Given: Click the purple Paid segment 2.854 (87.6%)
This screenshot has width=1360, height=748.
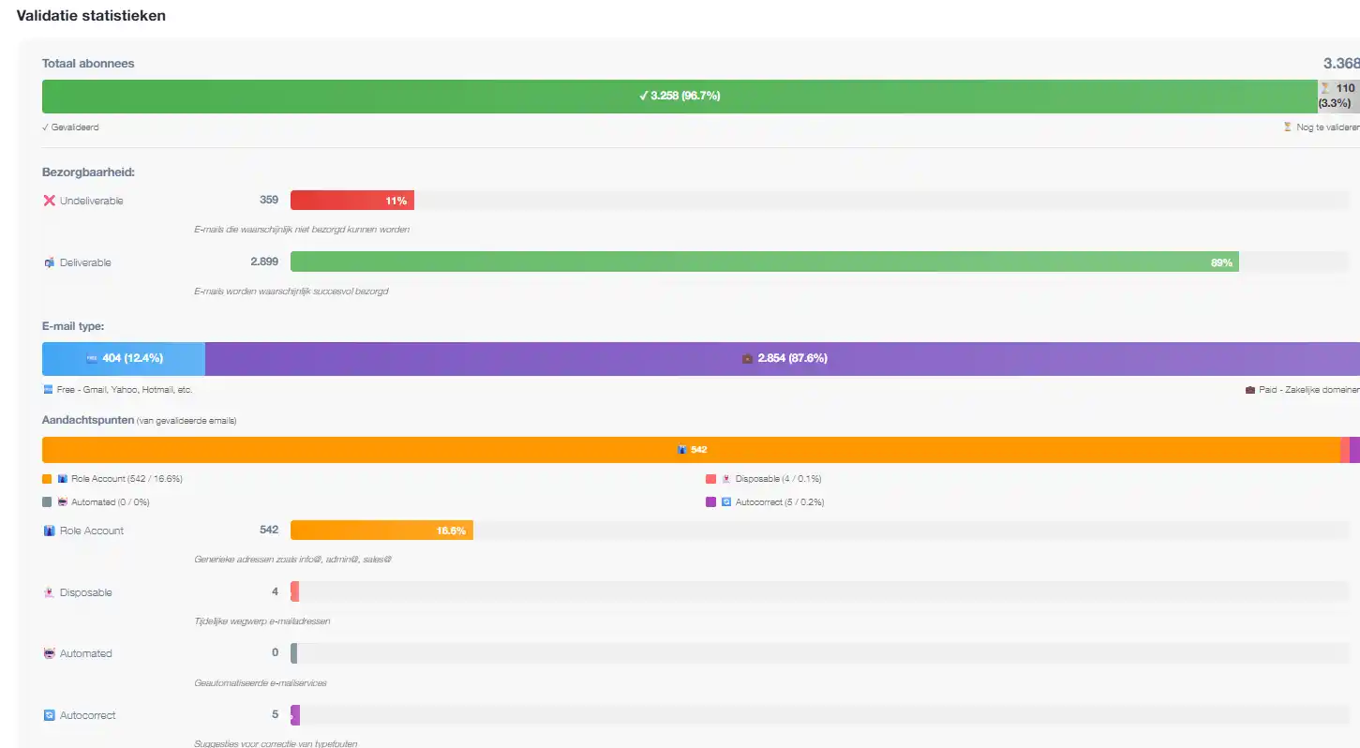Looking at the screenshot, I should click(783, 359).
